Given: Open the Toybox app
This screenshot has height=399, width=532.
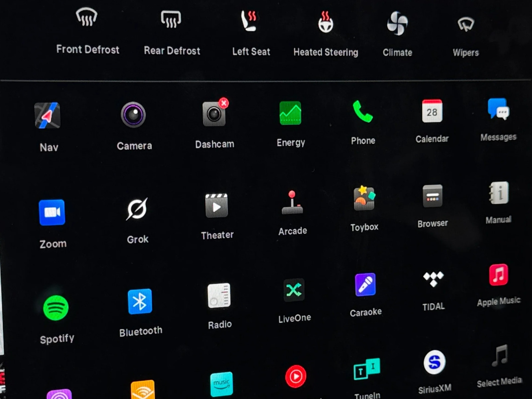Looking at the screenshot, I should pos(364,199).
